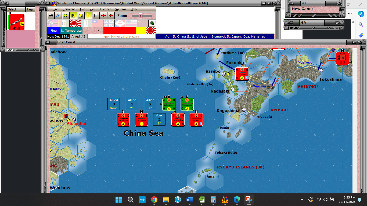The width and height of the screenshot is (367, 206).
Task: Select the CL Tenryu ship counter
Action: point(141,119)
